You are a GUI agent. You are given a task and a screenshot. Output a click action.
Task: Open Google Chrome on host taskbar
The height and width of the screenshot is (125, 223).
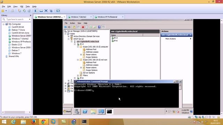pos(44,122)
